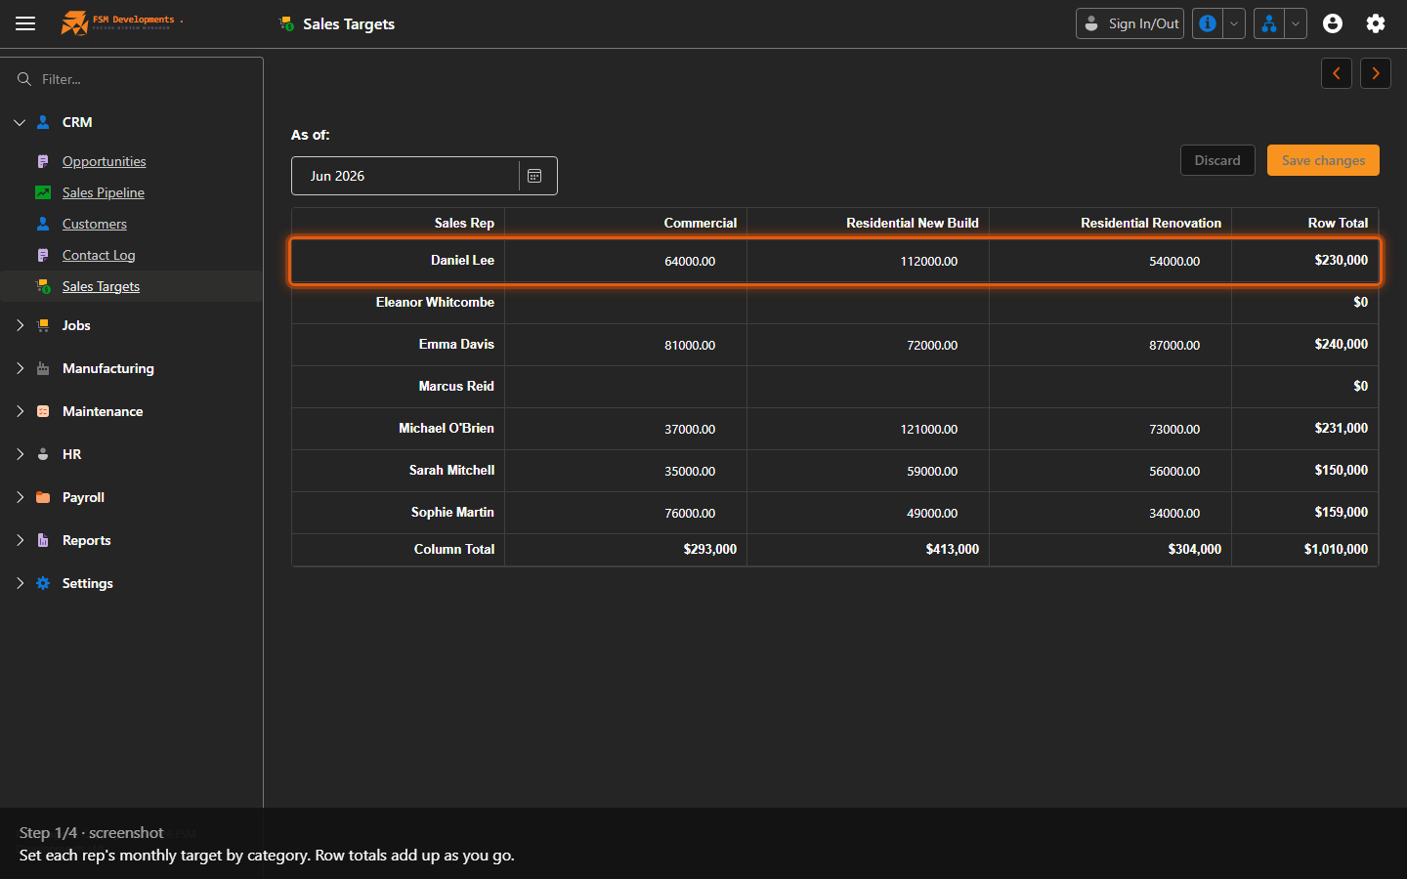Select the HR menu item

coord(71,454)
